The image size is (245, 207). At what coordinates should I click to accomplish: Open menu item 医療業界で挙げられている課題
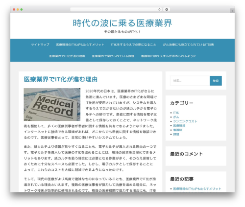pos(113,56)
